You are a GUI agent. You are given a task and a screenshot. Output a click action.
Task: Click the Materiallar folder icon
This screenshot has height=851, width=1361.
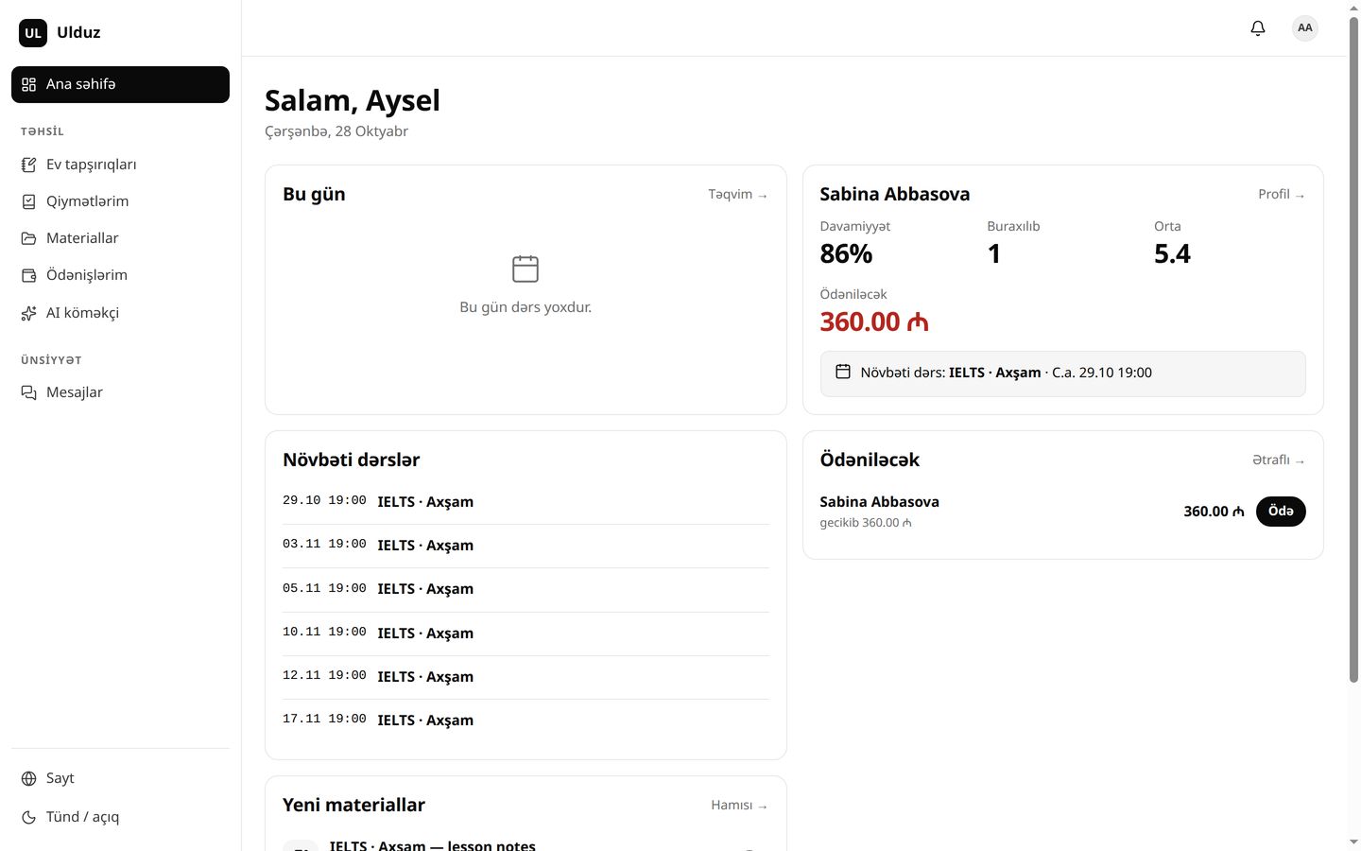click(29, 238)
